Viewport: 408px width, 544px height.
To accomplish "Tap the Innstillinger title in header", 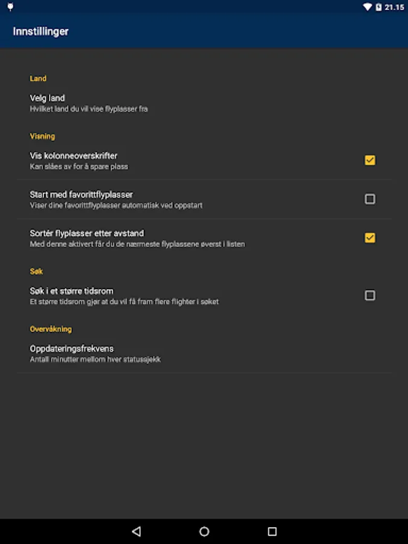I will [x=40, y=31].
